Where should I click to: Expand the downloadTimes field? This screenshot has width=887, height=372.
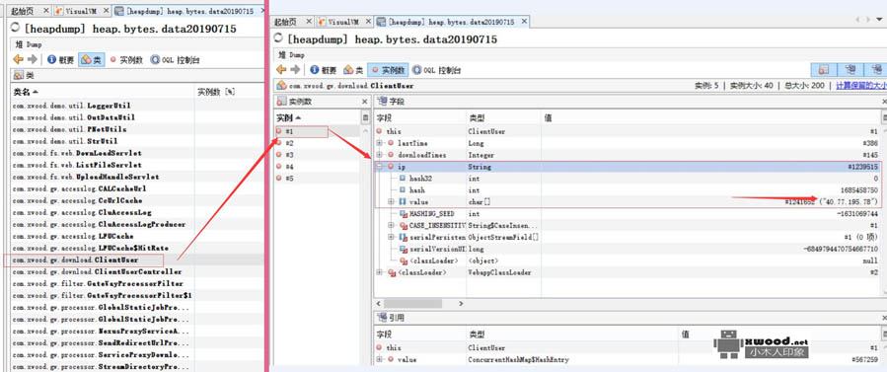point(380,155)
